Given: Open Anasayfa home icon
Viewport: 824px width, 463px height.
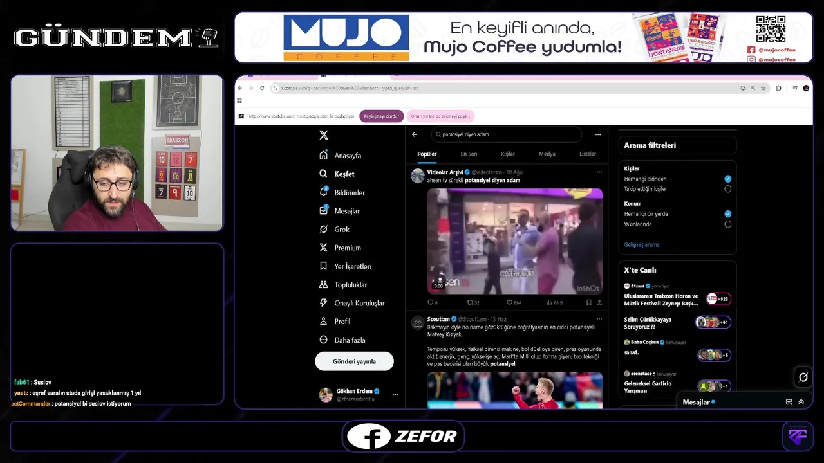Looking at the screenshot, I should pos(324,156).
